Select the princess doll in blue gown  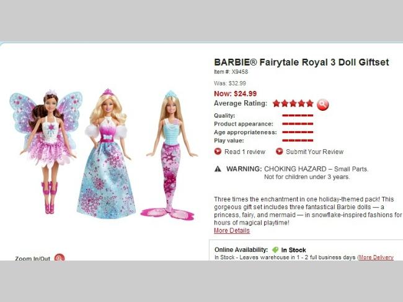106,153
